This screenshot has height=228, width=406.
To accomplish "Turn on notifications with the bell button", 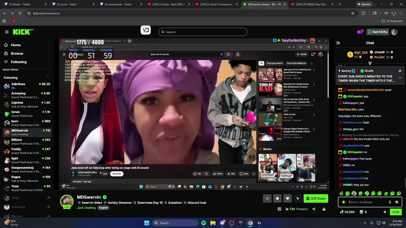I will click(x=277, y=199).
